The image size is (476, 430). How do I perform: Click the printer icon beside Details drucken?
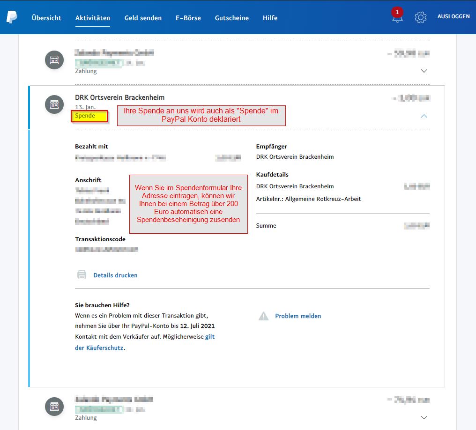82,275
